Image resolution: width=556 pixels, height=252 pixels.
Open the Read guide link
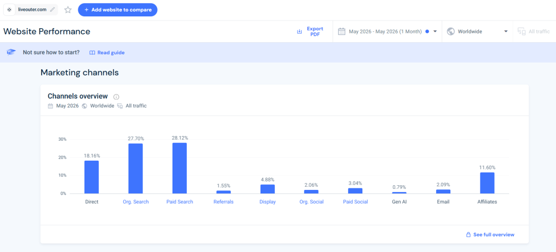coord(107,52)
